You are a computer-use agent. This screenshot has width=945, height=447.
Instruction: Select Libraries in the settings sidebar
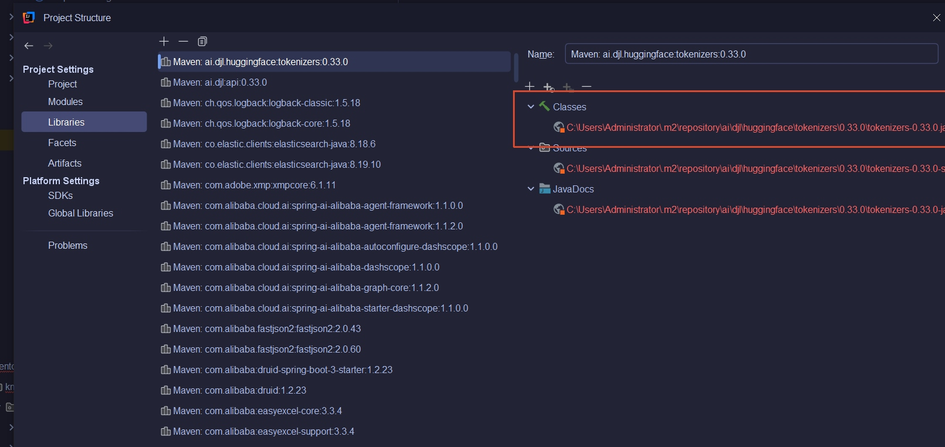tap(84, 122)
